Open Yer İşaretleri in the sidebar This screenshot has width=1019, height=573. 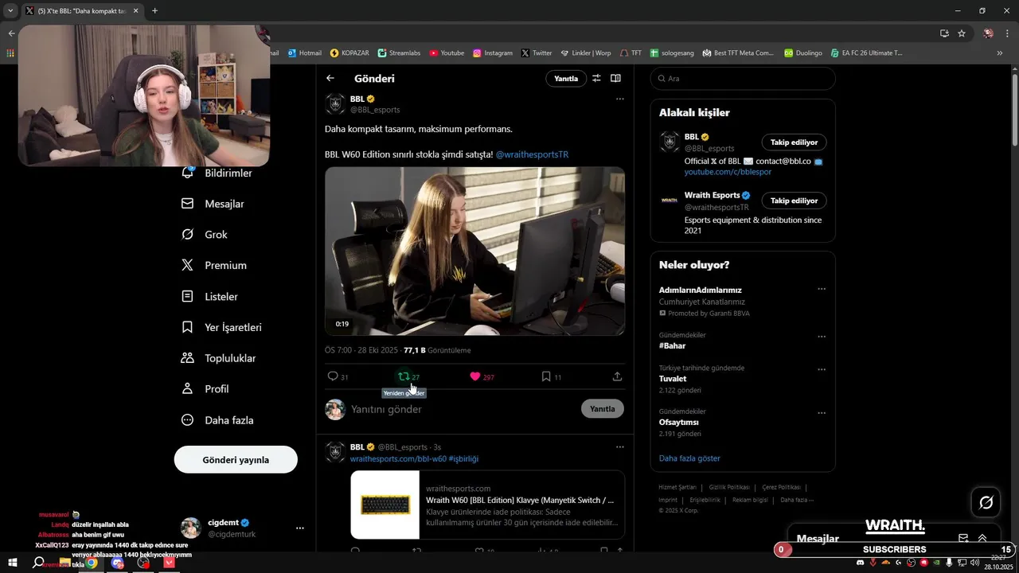tap(221, 328)
